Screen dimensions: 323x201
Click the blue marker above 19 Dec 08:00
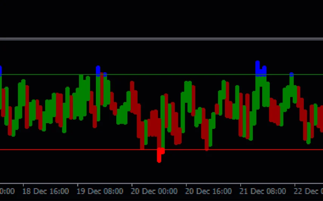[98, 70]
